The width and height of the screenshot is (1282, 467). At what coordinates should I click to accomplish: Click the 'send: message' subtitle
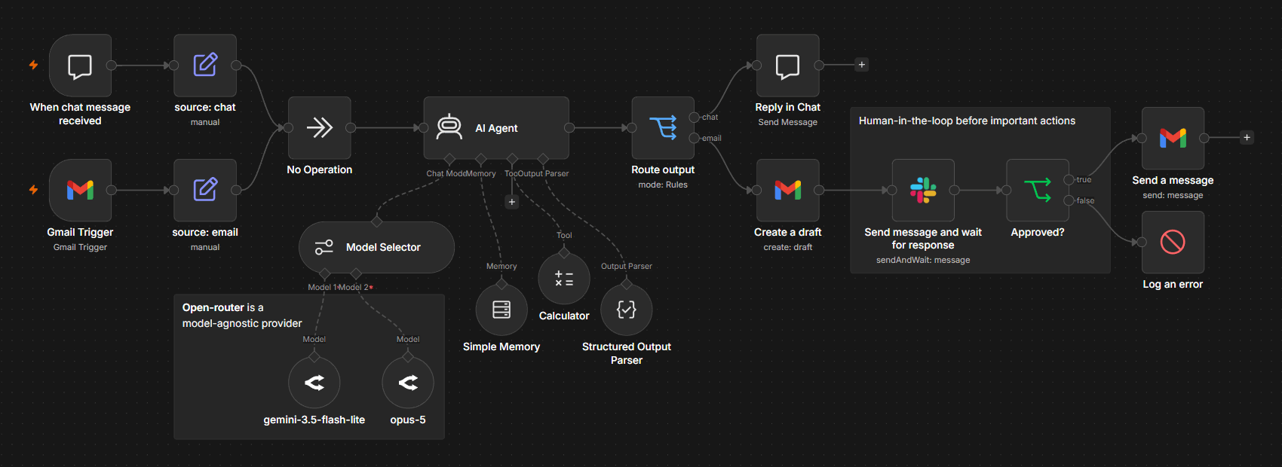(1173, 195)
